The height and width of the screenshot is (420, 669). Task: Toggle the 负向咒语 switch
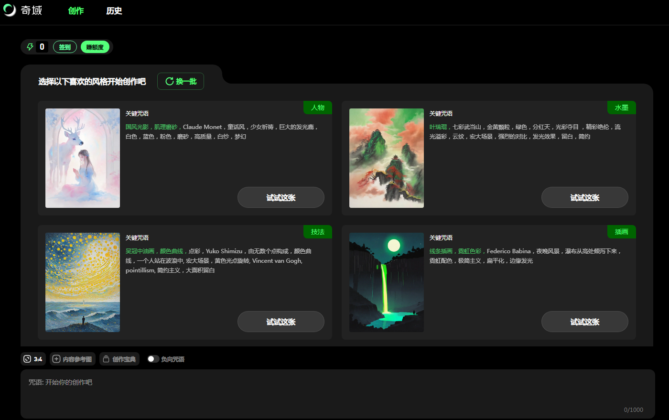pos(153,359)
